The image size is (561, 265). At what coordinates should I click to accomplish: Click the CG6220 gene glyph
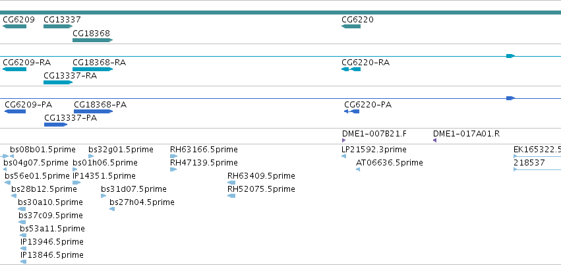pos(351,26)
